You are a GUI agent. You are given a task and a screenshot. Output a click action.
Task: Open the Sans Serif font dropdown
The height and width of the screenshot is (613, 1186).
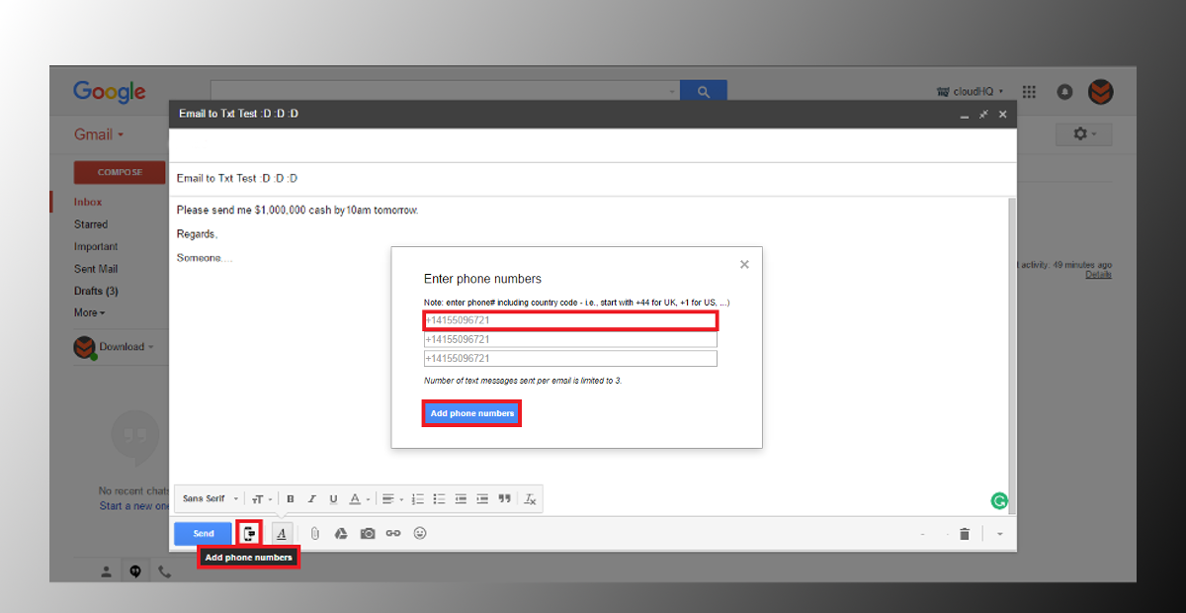(210, 499)
